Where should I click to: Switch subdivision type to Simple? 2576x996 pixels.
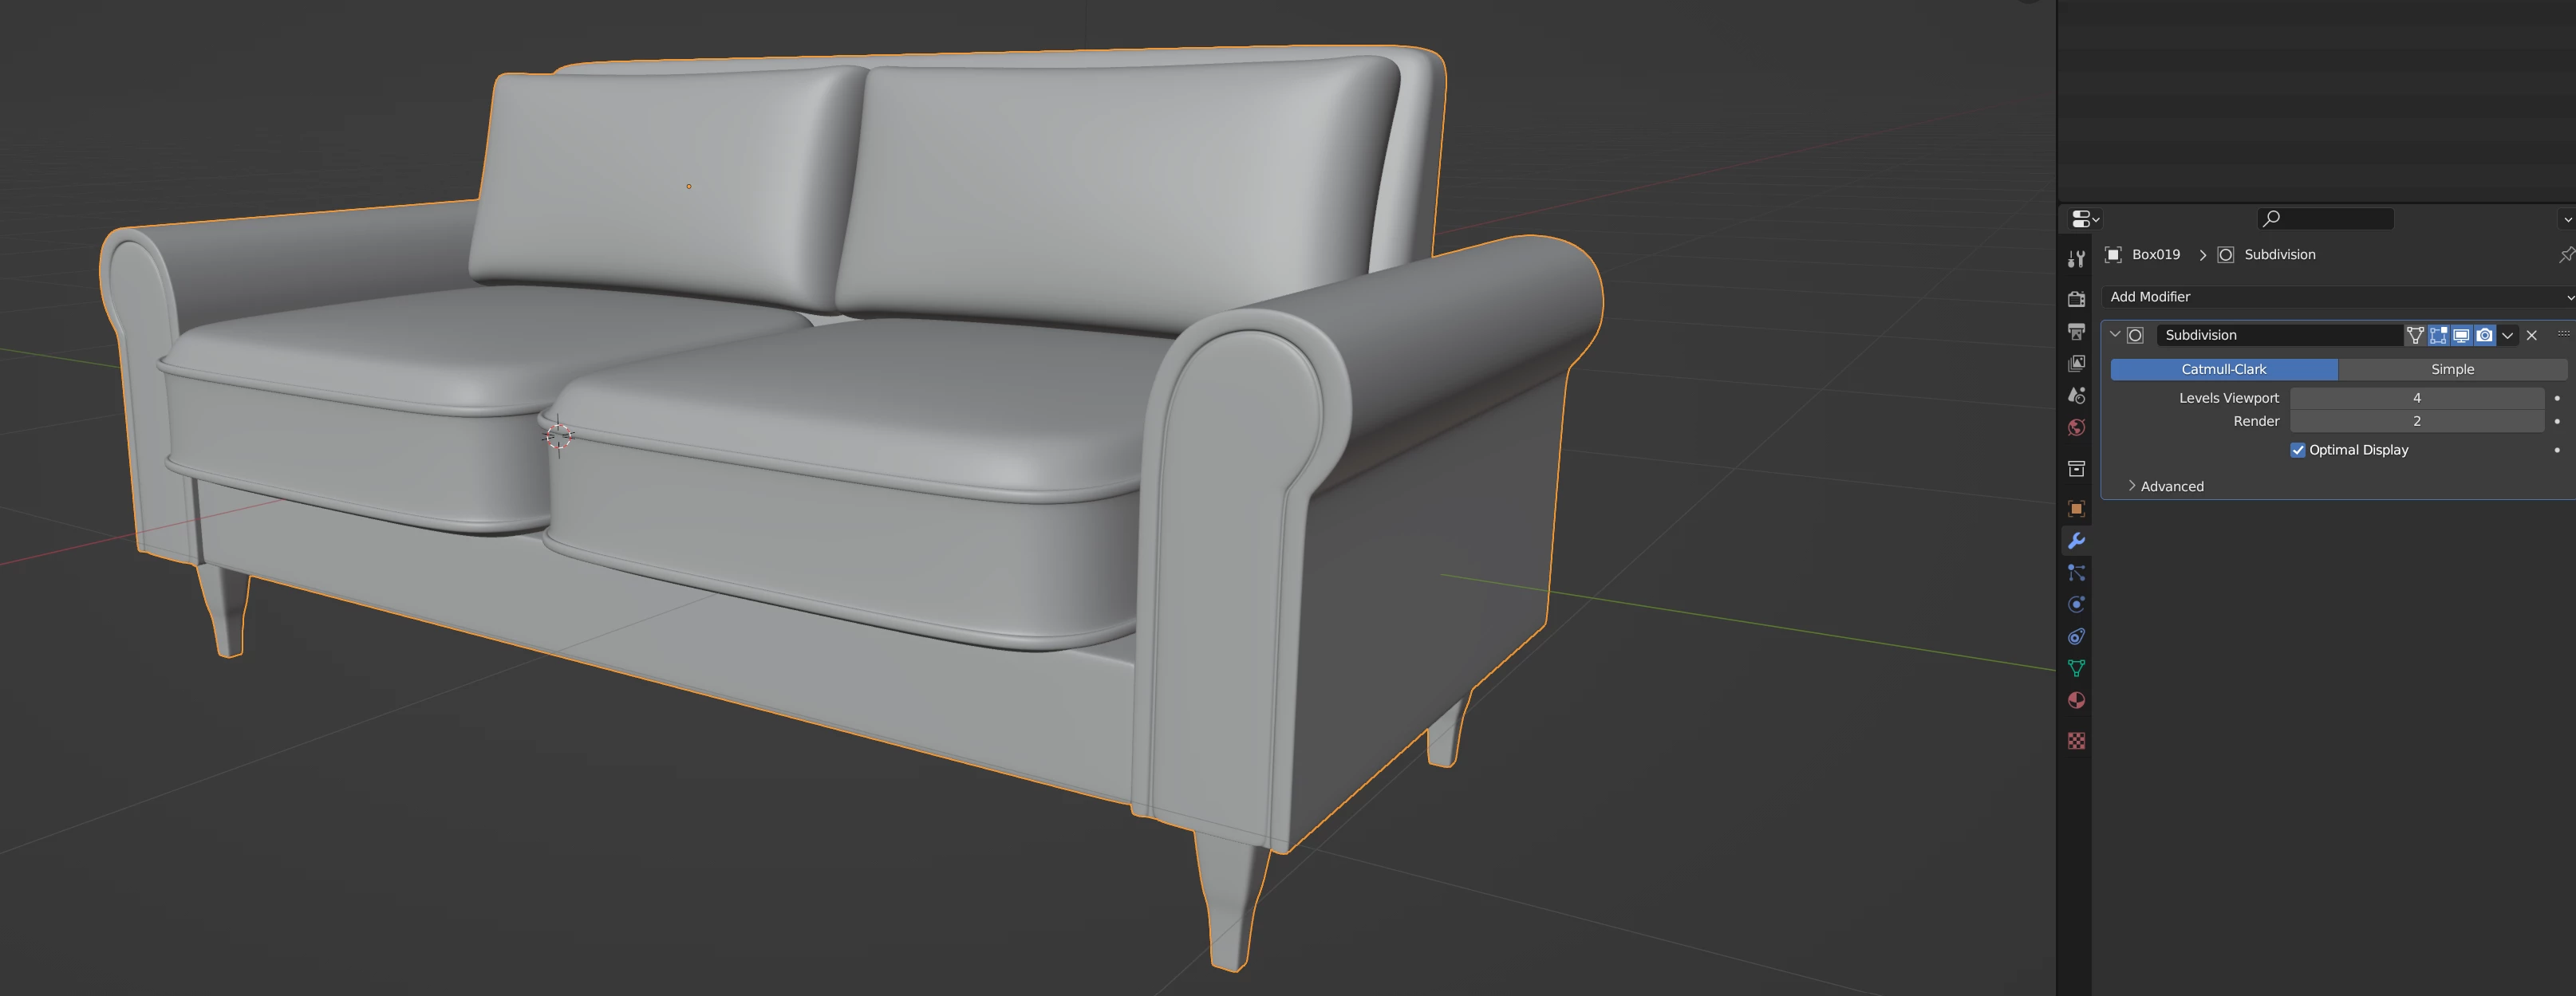(2452, 369)
